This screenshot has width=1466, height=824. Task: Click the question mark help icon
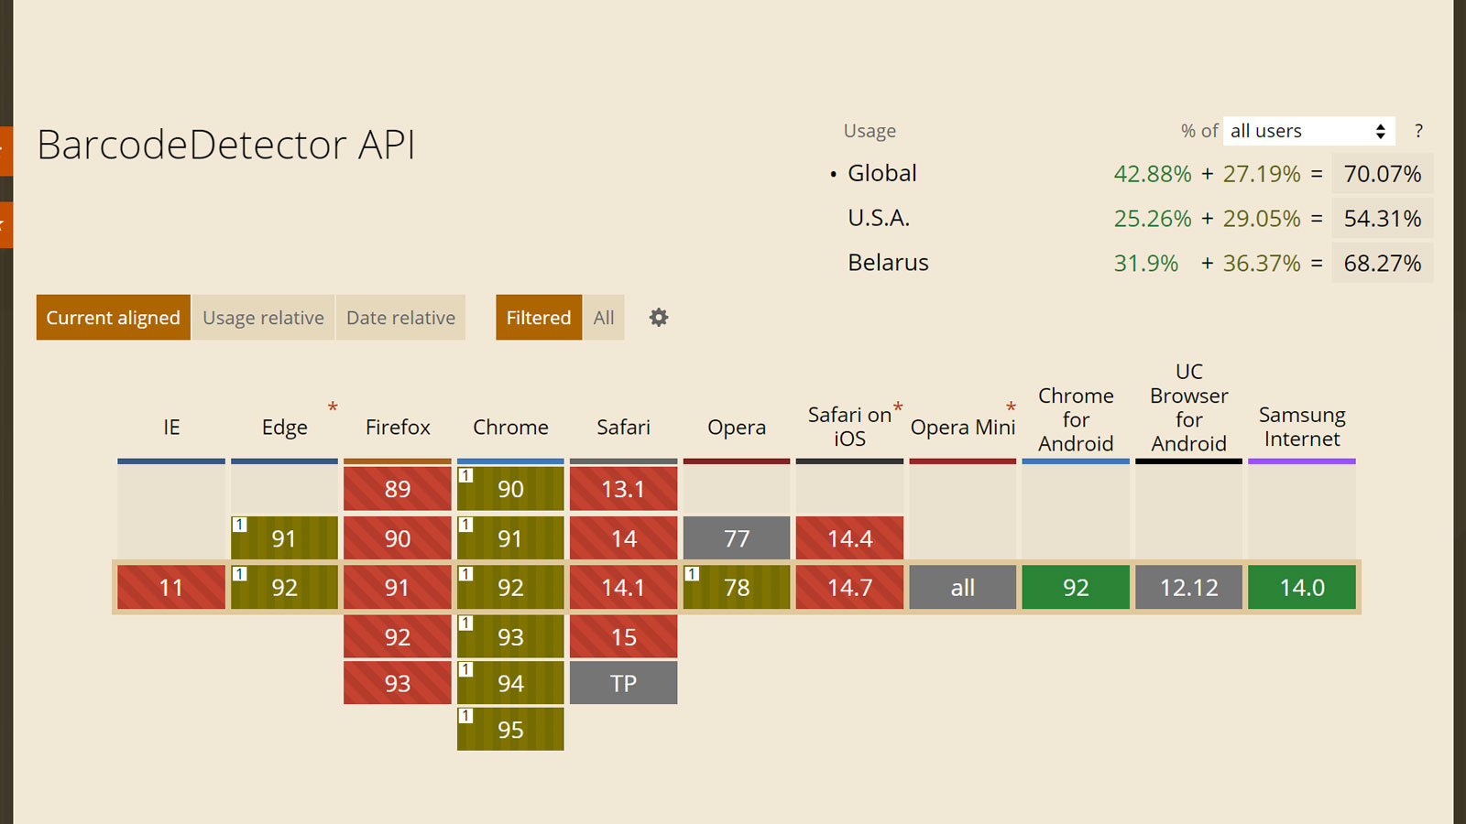click(1418, 131)
